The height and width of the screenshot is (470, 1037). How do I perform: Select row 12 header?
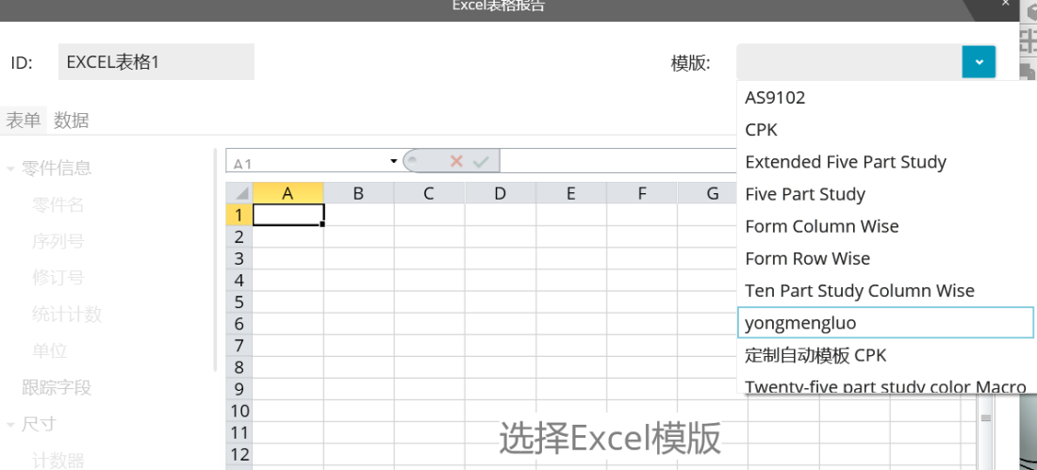[x=239, y=455]
